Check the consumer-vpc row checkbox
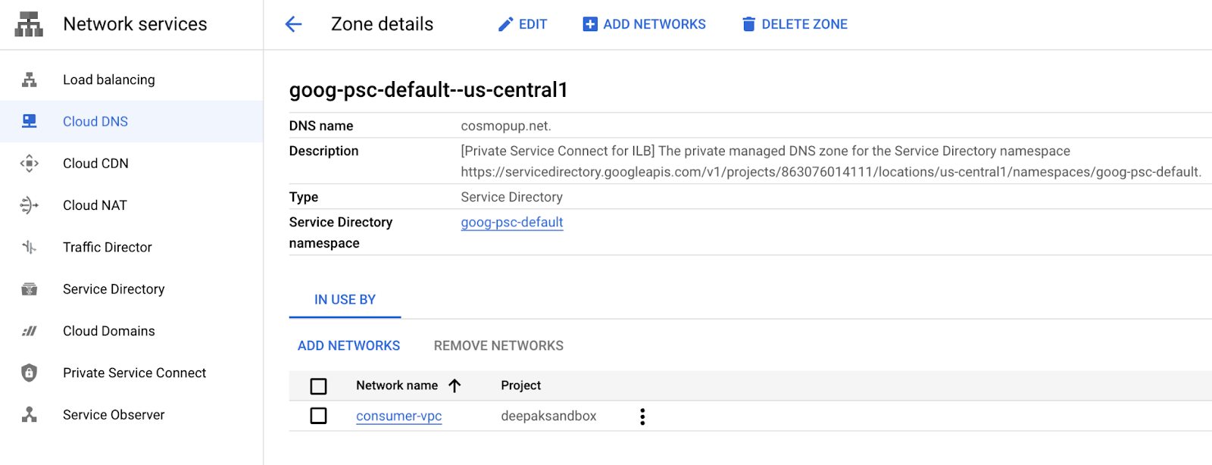 coord(319,416)
